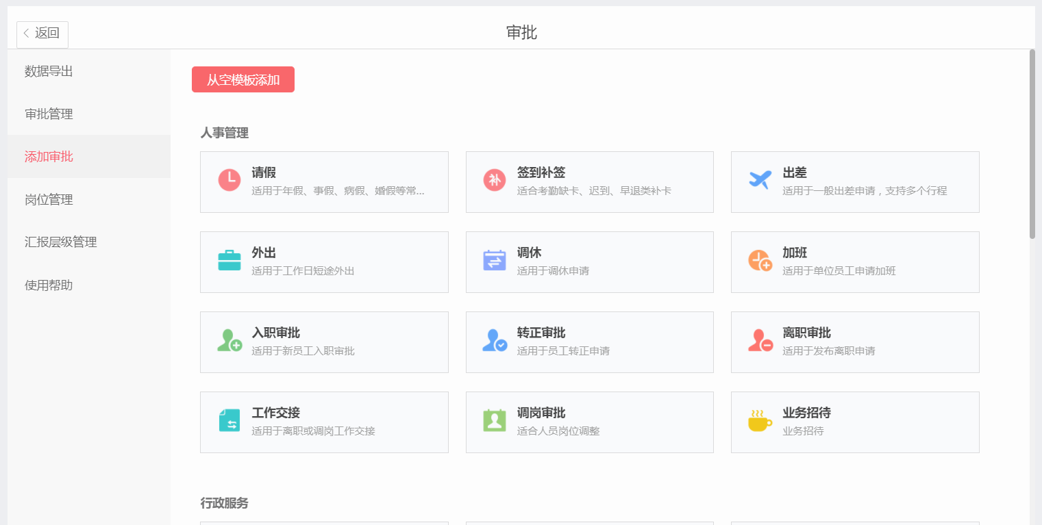Click the 转正审批 template title
The height and width of the screenshot is (525, 1042).
click(x=541, y=333)
